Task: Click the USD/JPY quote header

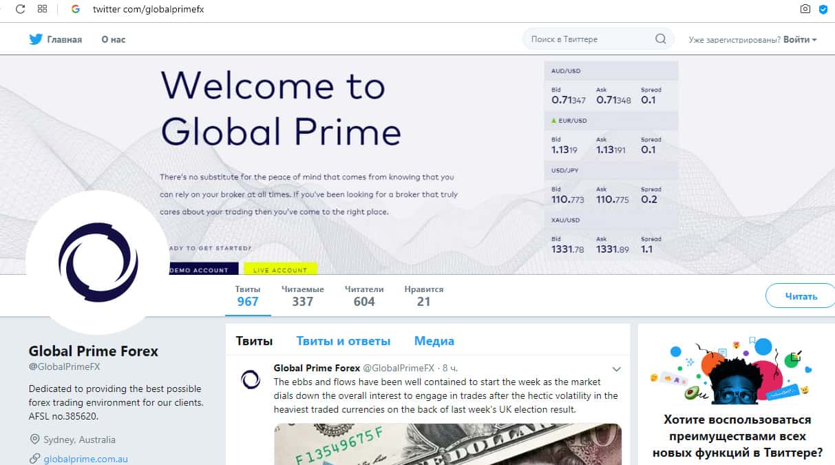Action: [611, 170]
